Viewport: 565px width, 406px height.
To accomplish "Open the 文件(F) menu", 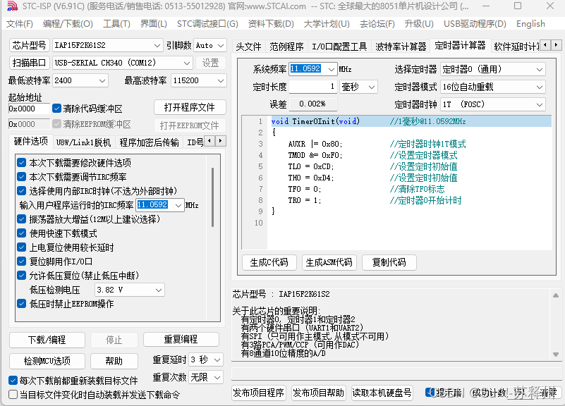I will pyautogui.click(x=20, y=24).
